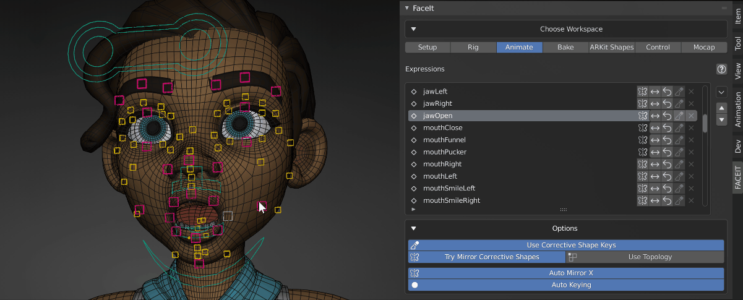Viewport: 743px width, 300px height.
Task: Click the double-arrow icon on mouthFunnel row
Action: 655,140
